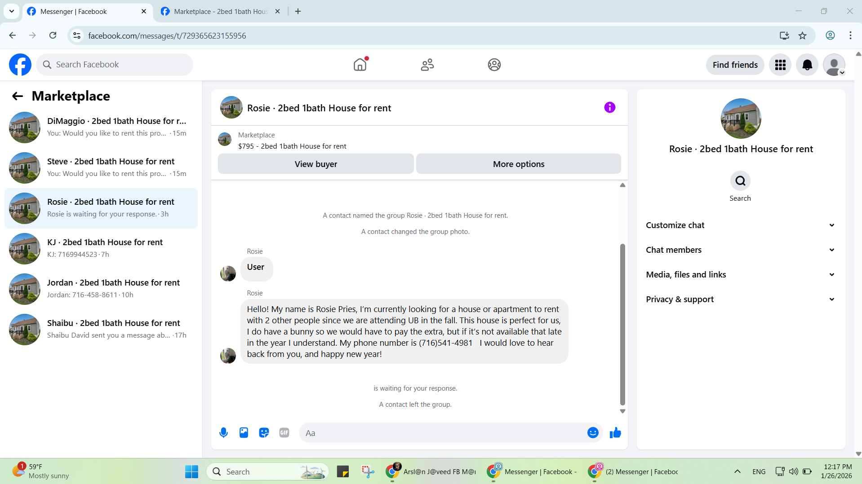The width and height of the screenshot is (862, 484).
Task: Click the chat scroll-up arrow
Action: 622,185
